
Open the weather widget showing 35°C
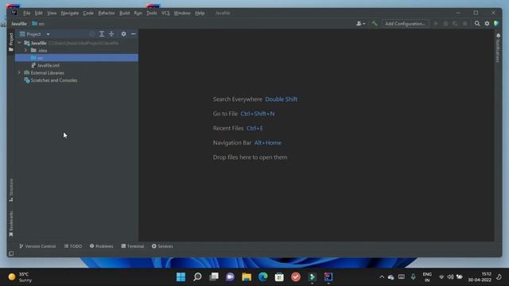click(20, 277)
